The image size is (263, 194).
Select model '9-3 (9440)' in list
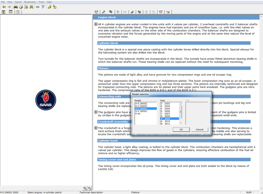pyautogui.click(x=146, y=109)
